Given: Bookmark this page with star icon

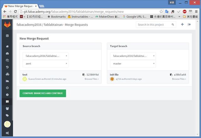Looking at the screenshot, I should 161,12.
